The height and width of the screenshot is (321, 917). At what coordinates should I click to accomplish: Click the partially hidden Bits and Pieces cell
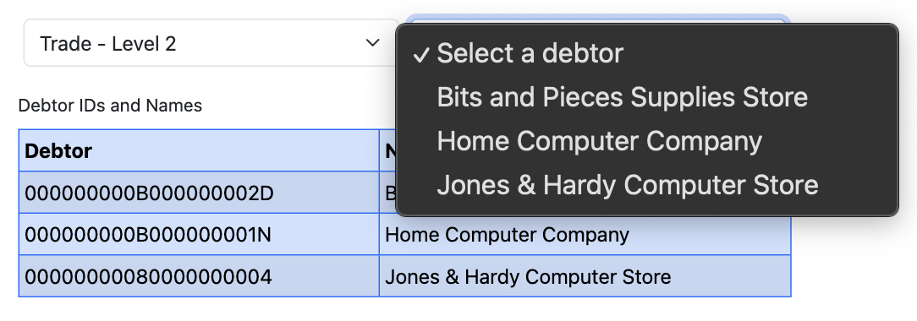pos(388,193)
